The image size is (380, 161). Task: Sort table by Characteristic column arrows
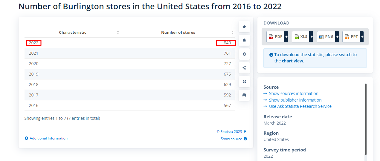tap(118, 32)
